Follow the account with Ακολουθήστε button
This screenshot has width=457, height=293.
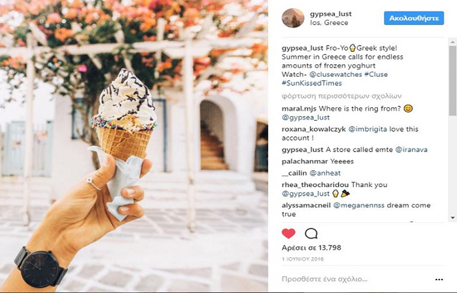tap(414, 18)
